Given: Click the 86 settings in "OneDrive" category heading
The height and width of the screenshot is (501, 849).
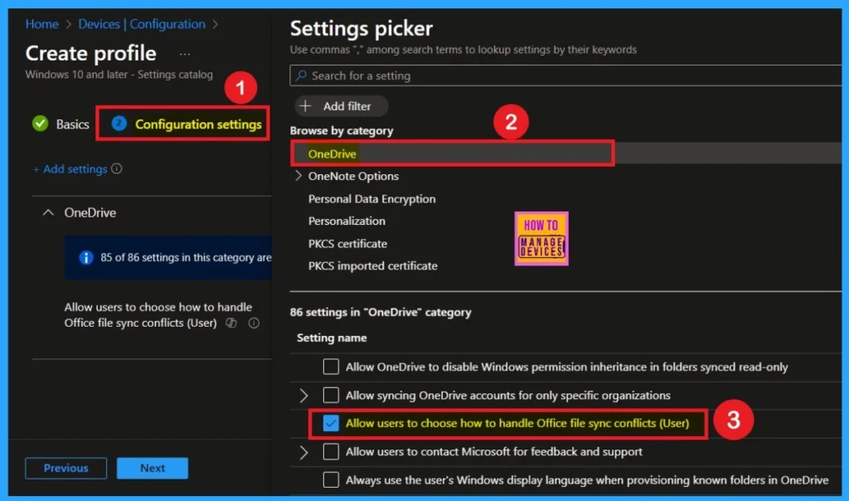Looking at the screenshot, I should 380,312.
